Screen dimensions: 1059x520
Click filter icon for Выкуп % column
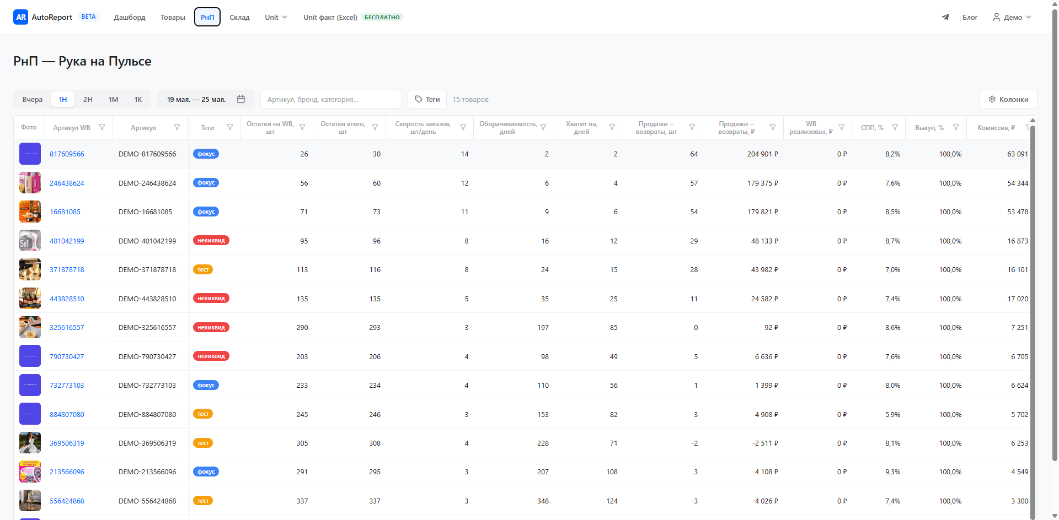[956, 127]
